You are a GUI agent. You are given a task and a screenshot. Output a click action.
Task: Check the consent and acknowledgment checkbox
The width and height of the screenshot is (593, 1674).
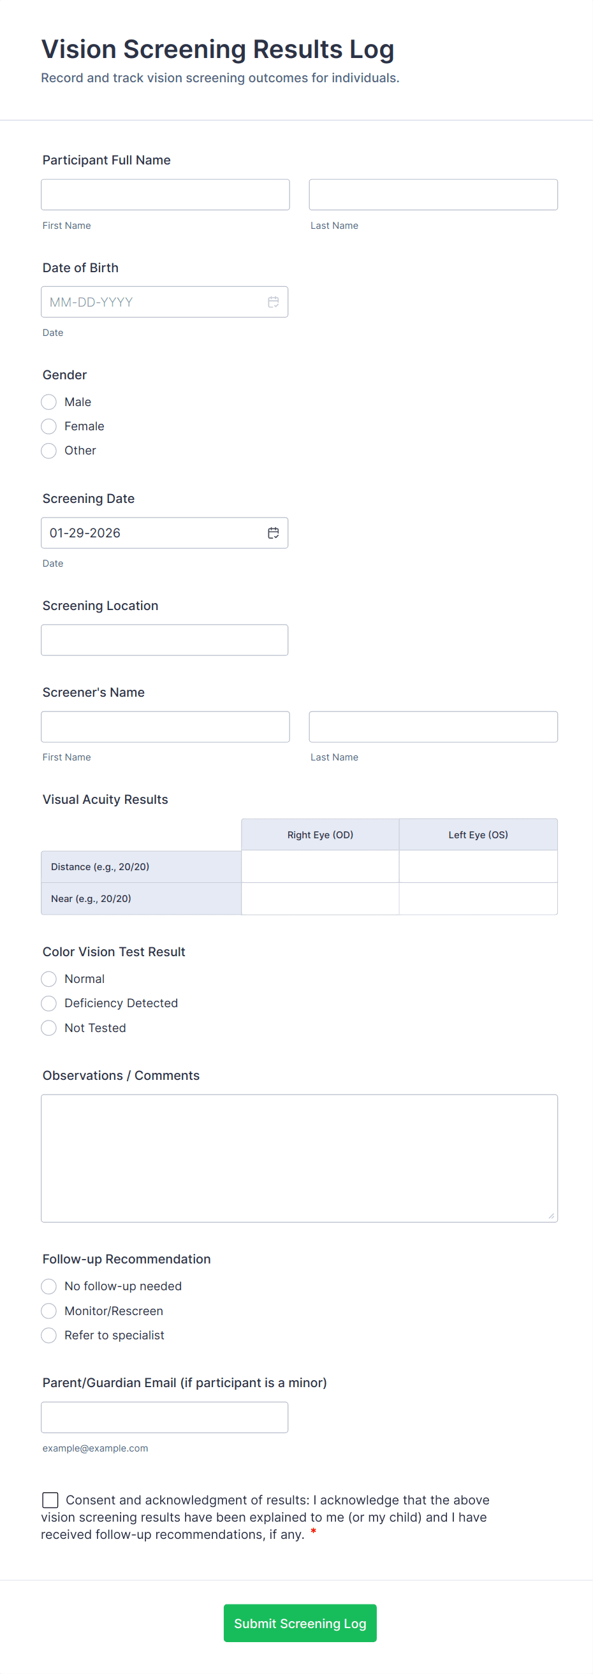[50, 1501]
